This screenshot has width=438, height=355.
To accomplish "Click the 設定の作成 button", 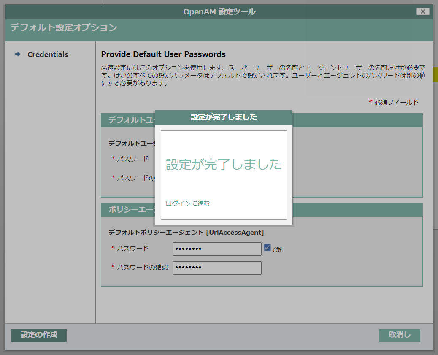I will pyautogui.click(x=39, y=335).
